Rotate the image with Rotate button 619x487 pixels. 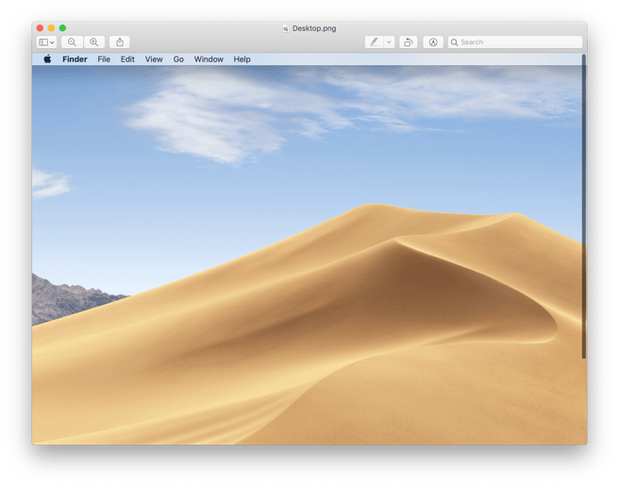coord(409,42)
